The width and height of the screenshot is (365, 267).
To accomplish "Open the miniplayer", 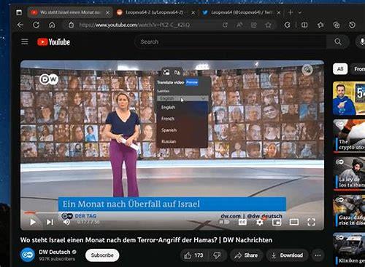I will (277, 222).
